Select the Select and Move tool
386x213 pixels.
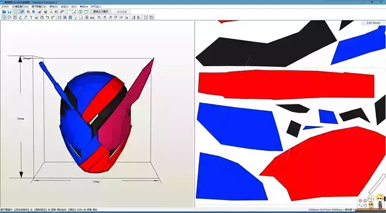tap(4, 18)
